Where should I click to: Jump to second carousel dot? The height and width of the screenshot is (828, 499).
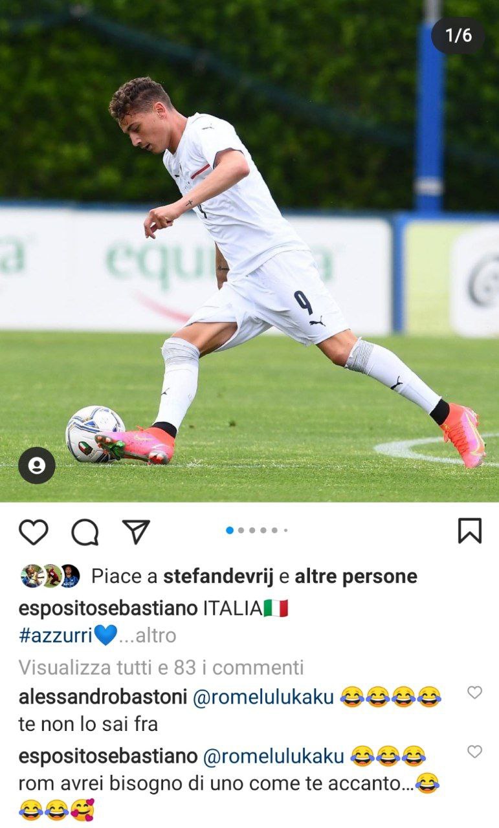[x=241, y=530]
